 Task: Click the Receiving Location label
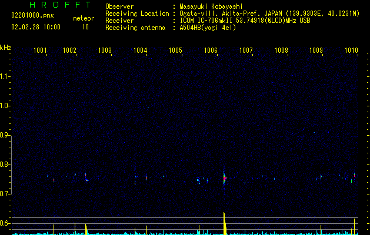click(x=137, y=14)
